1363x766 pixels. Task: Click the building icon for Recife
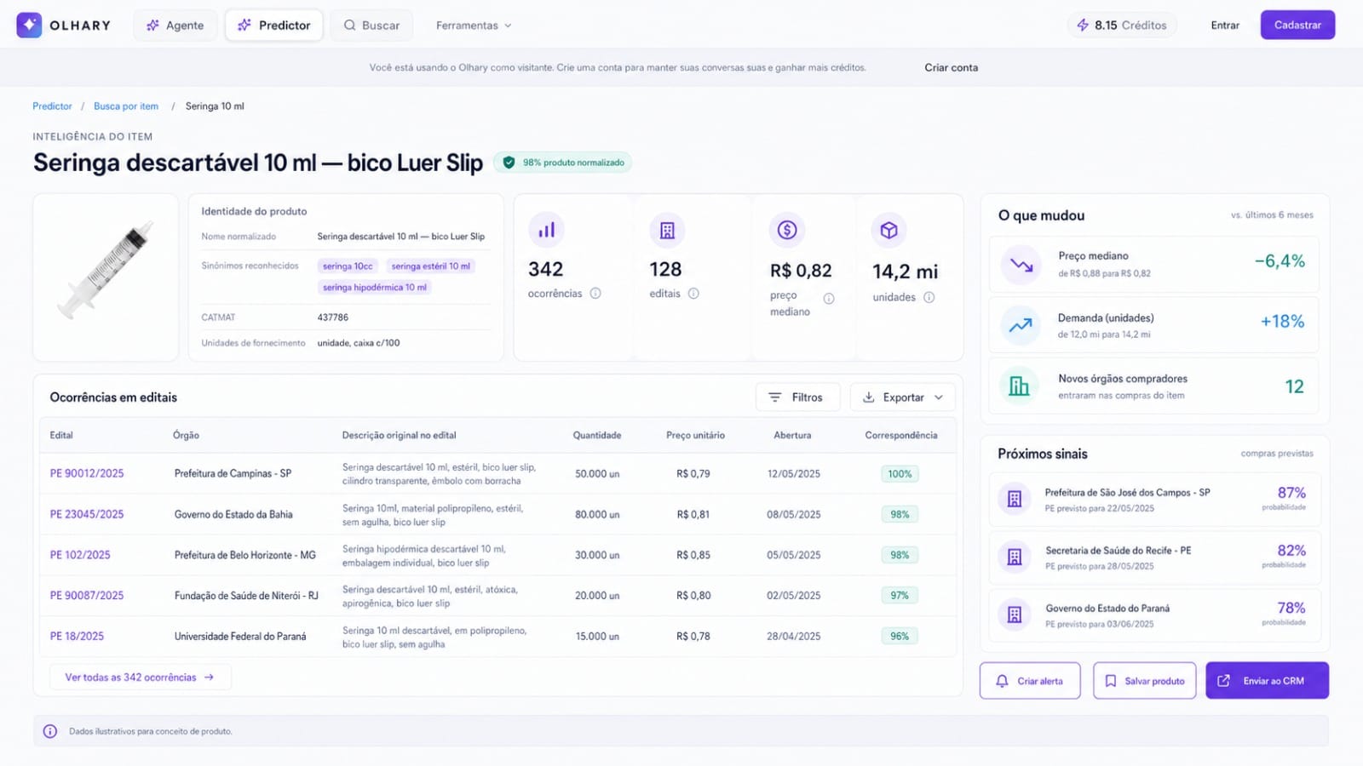click(1015, 557)
